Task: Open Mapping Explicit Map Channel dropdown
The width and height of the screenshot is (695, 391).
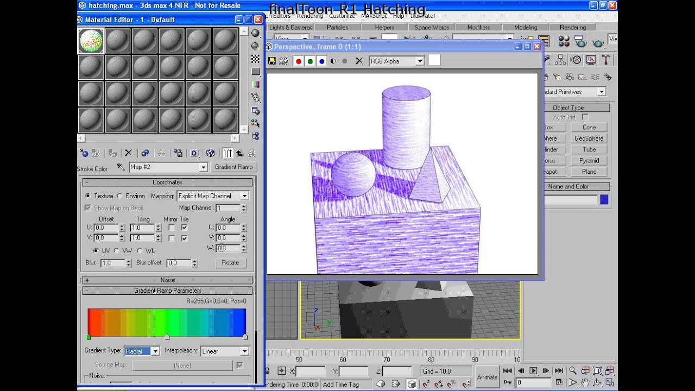Action: [244, 196]
